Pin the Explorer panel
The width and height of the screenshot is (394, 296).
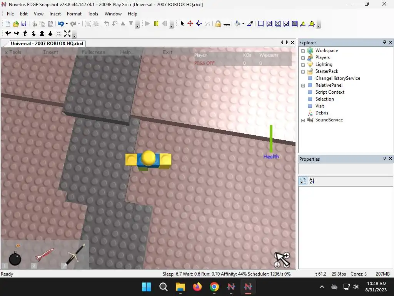384,42
